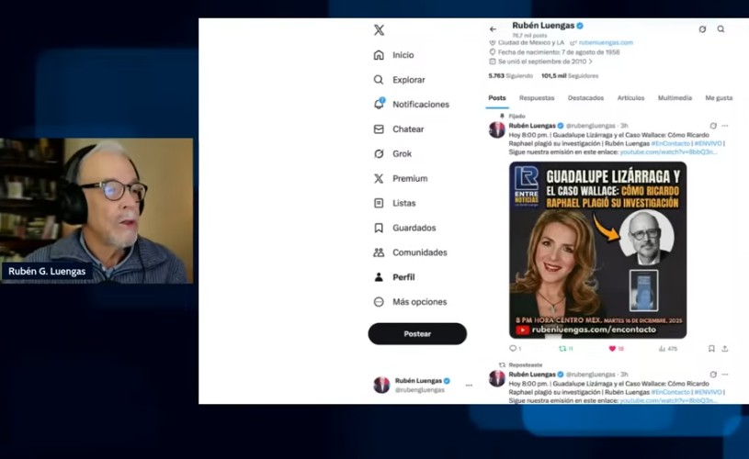The image size is (749, 459).
Task: Open youtube.com link in pinned post
Action: [x=668, y=152]
